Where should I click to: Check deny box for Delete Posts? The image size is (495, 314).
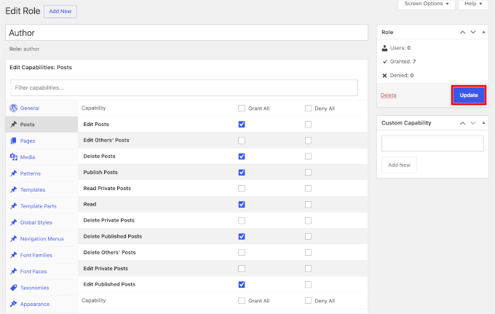pos(308,157)
